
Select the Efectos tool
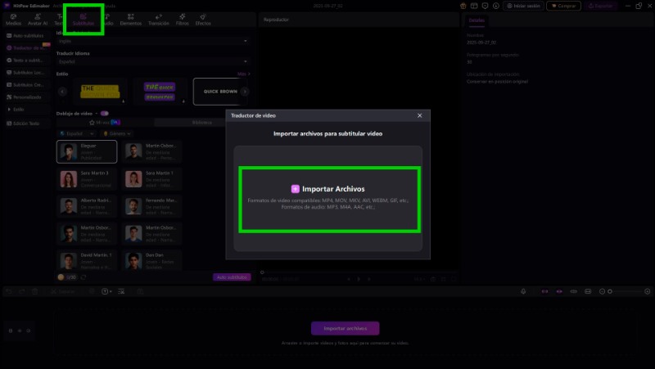[x=203, y=20]
